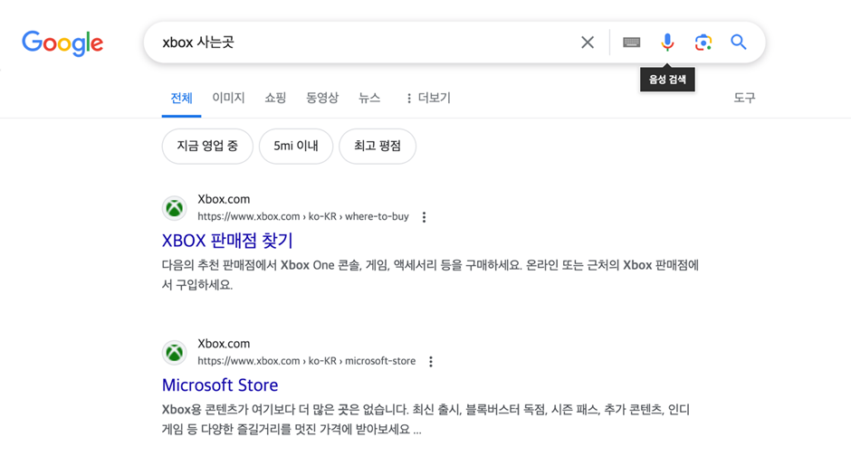
Task: Expand the 더보기 more menu
Action: 427,98
